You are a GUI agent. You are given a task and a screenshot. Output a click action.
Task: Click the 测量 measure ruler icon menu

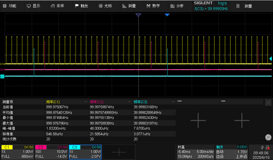tap(129, 6)
